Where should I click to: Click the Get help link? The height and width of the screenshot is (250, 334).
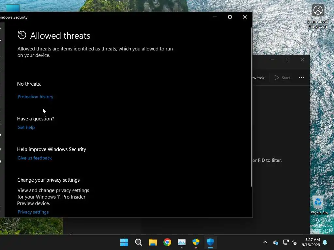click(26, 127)
